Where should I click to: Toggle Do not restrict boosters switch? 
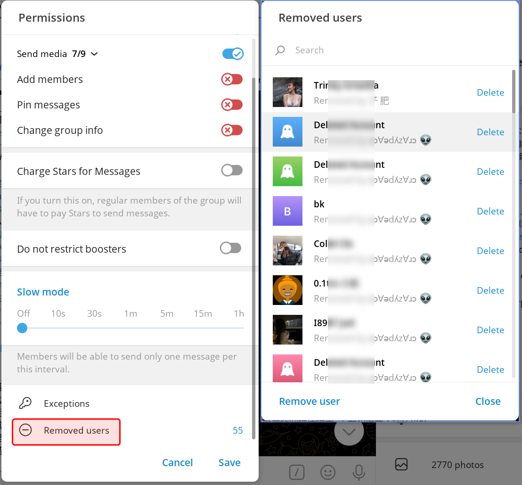tap(231, 248)
